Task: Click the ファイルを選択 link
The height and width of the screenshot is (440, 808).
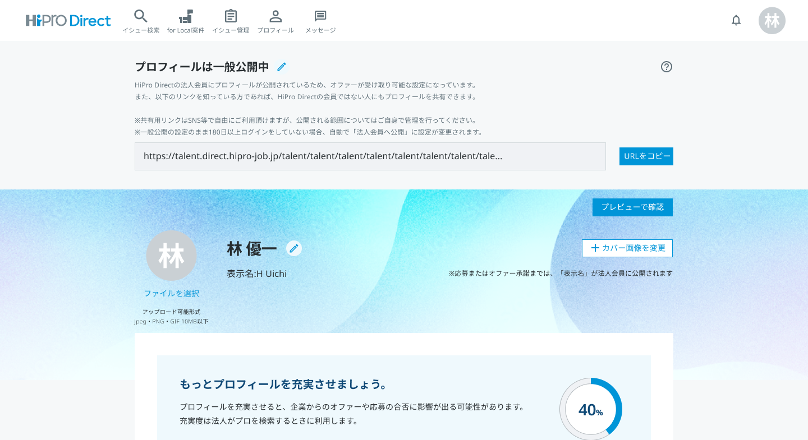Action: (173, 293)
